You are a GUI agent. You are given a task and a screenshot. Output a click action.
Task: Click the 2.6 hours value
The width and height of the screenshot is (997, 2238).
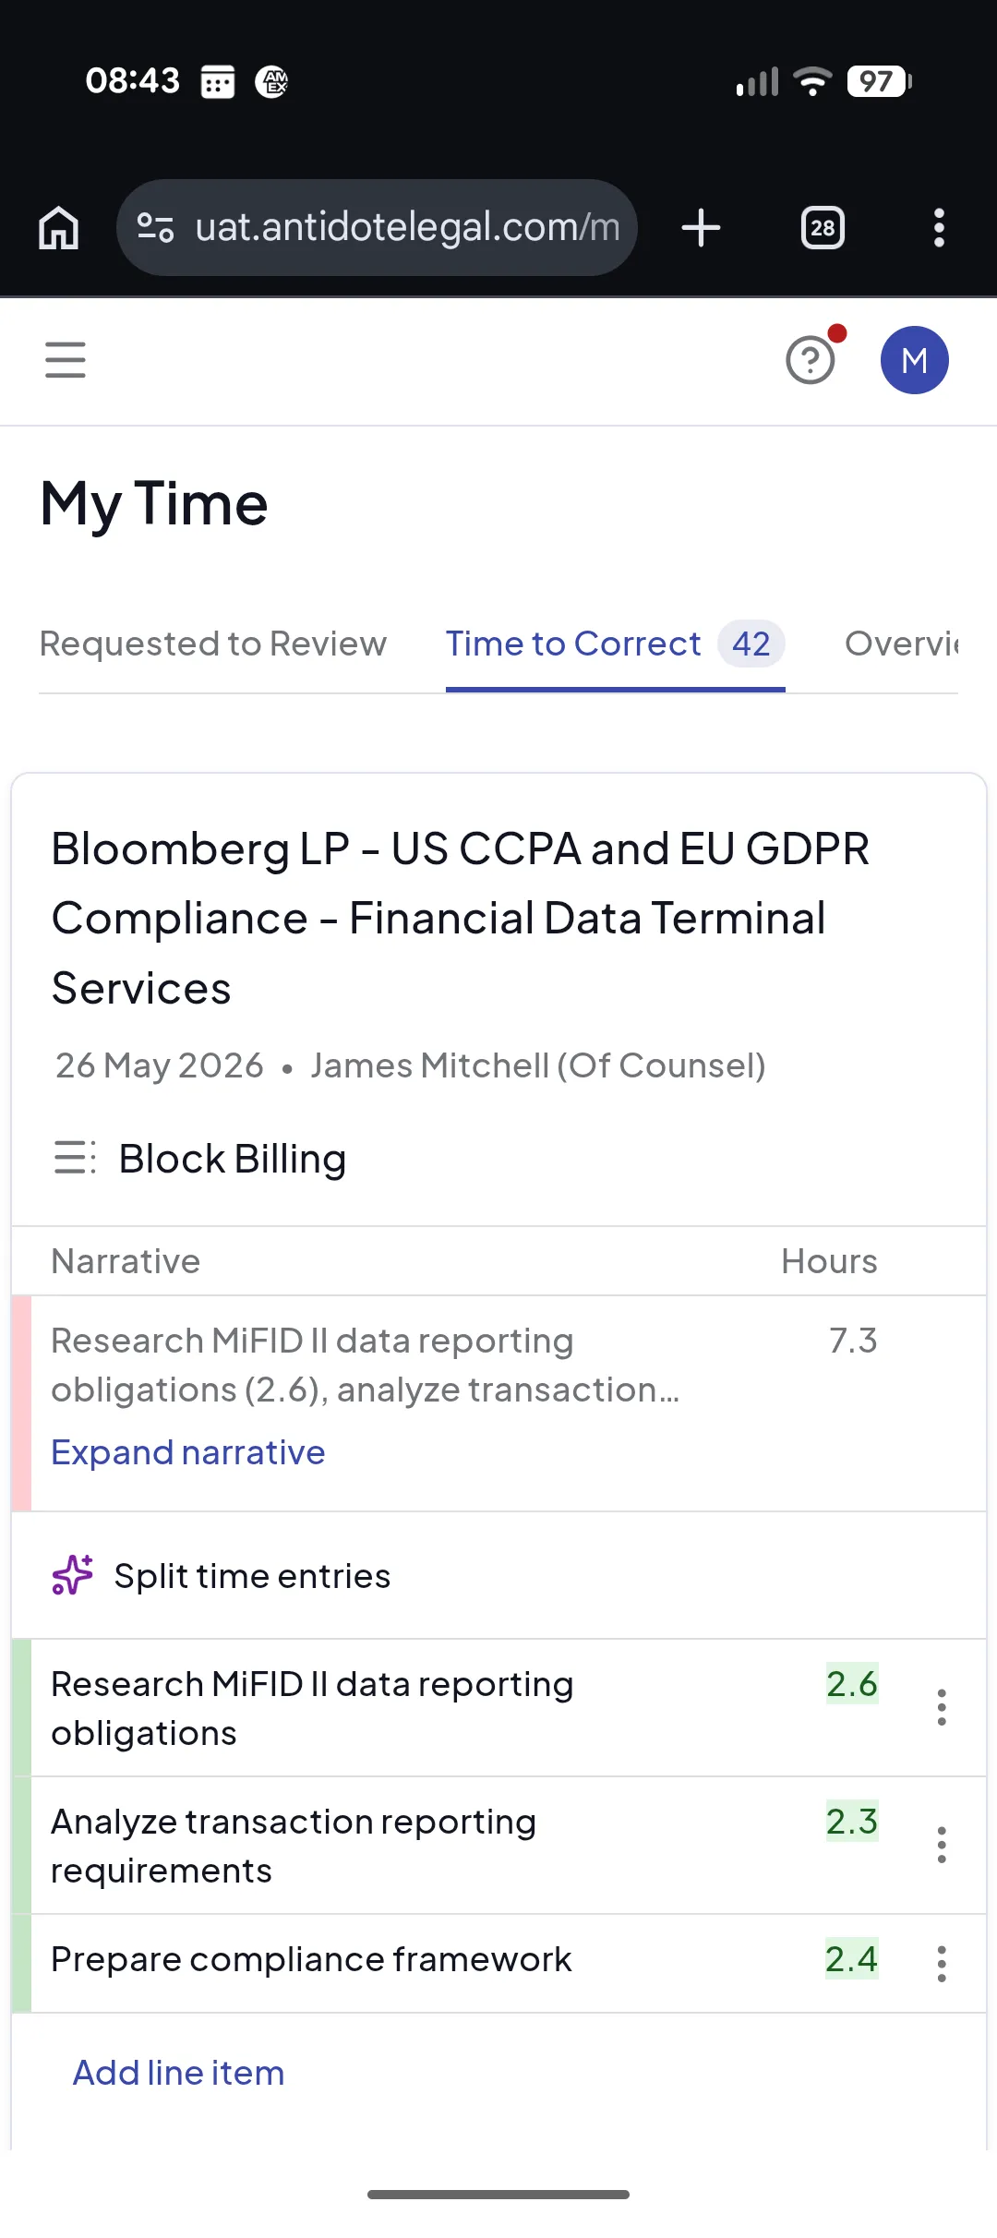coord(851,1684)
